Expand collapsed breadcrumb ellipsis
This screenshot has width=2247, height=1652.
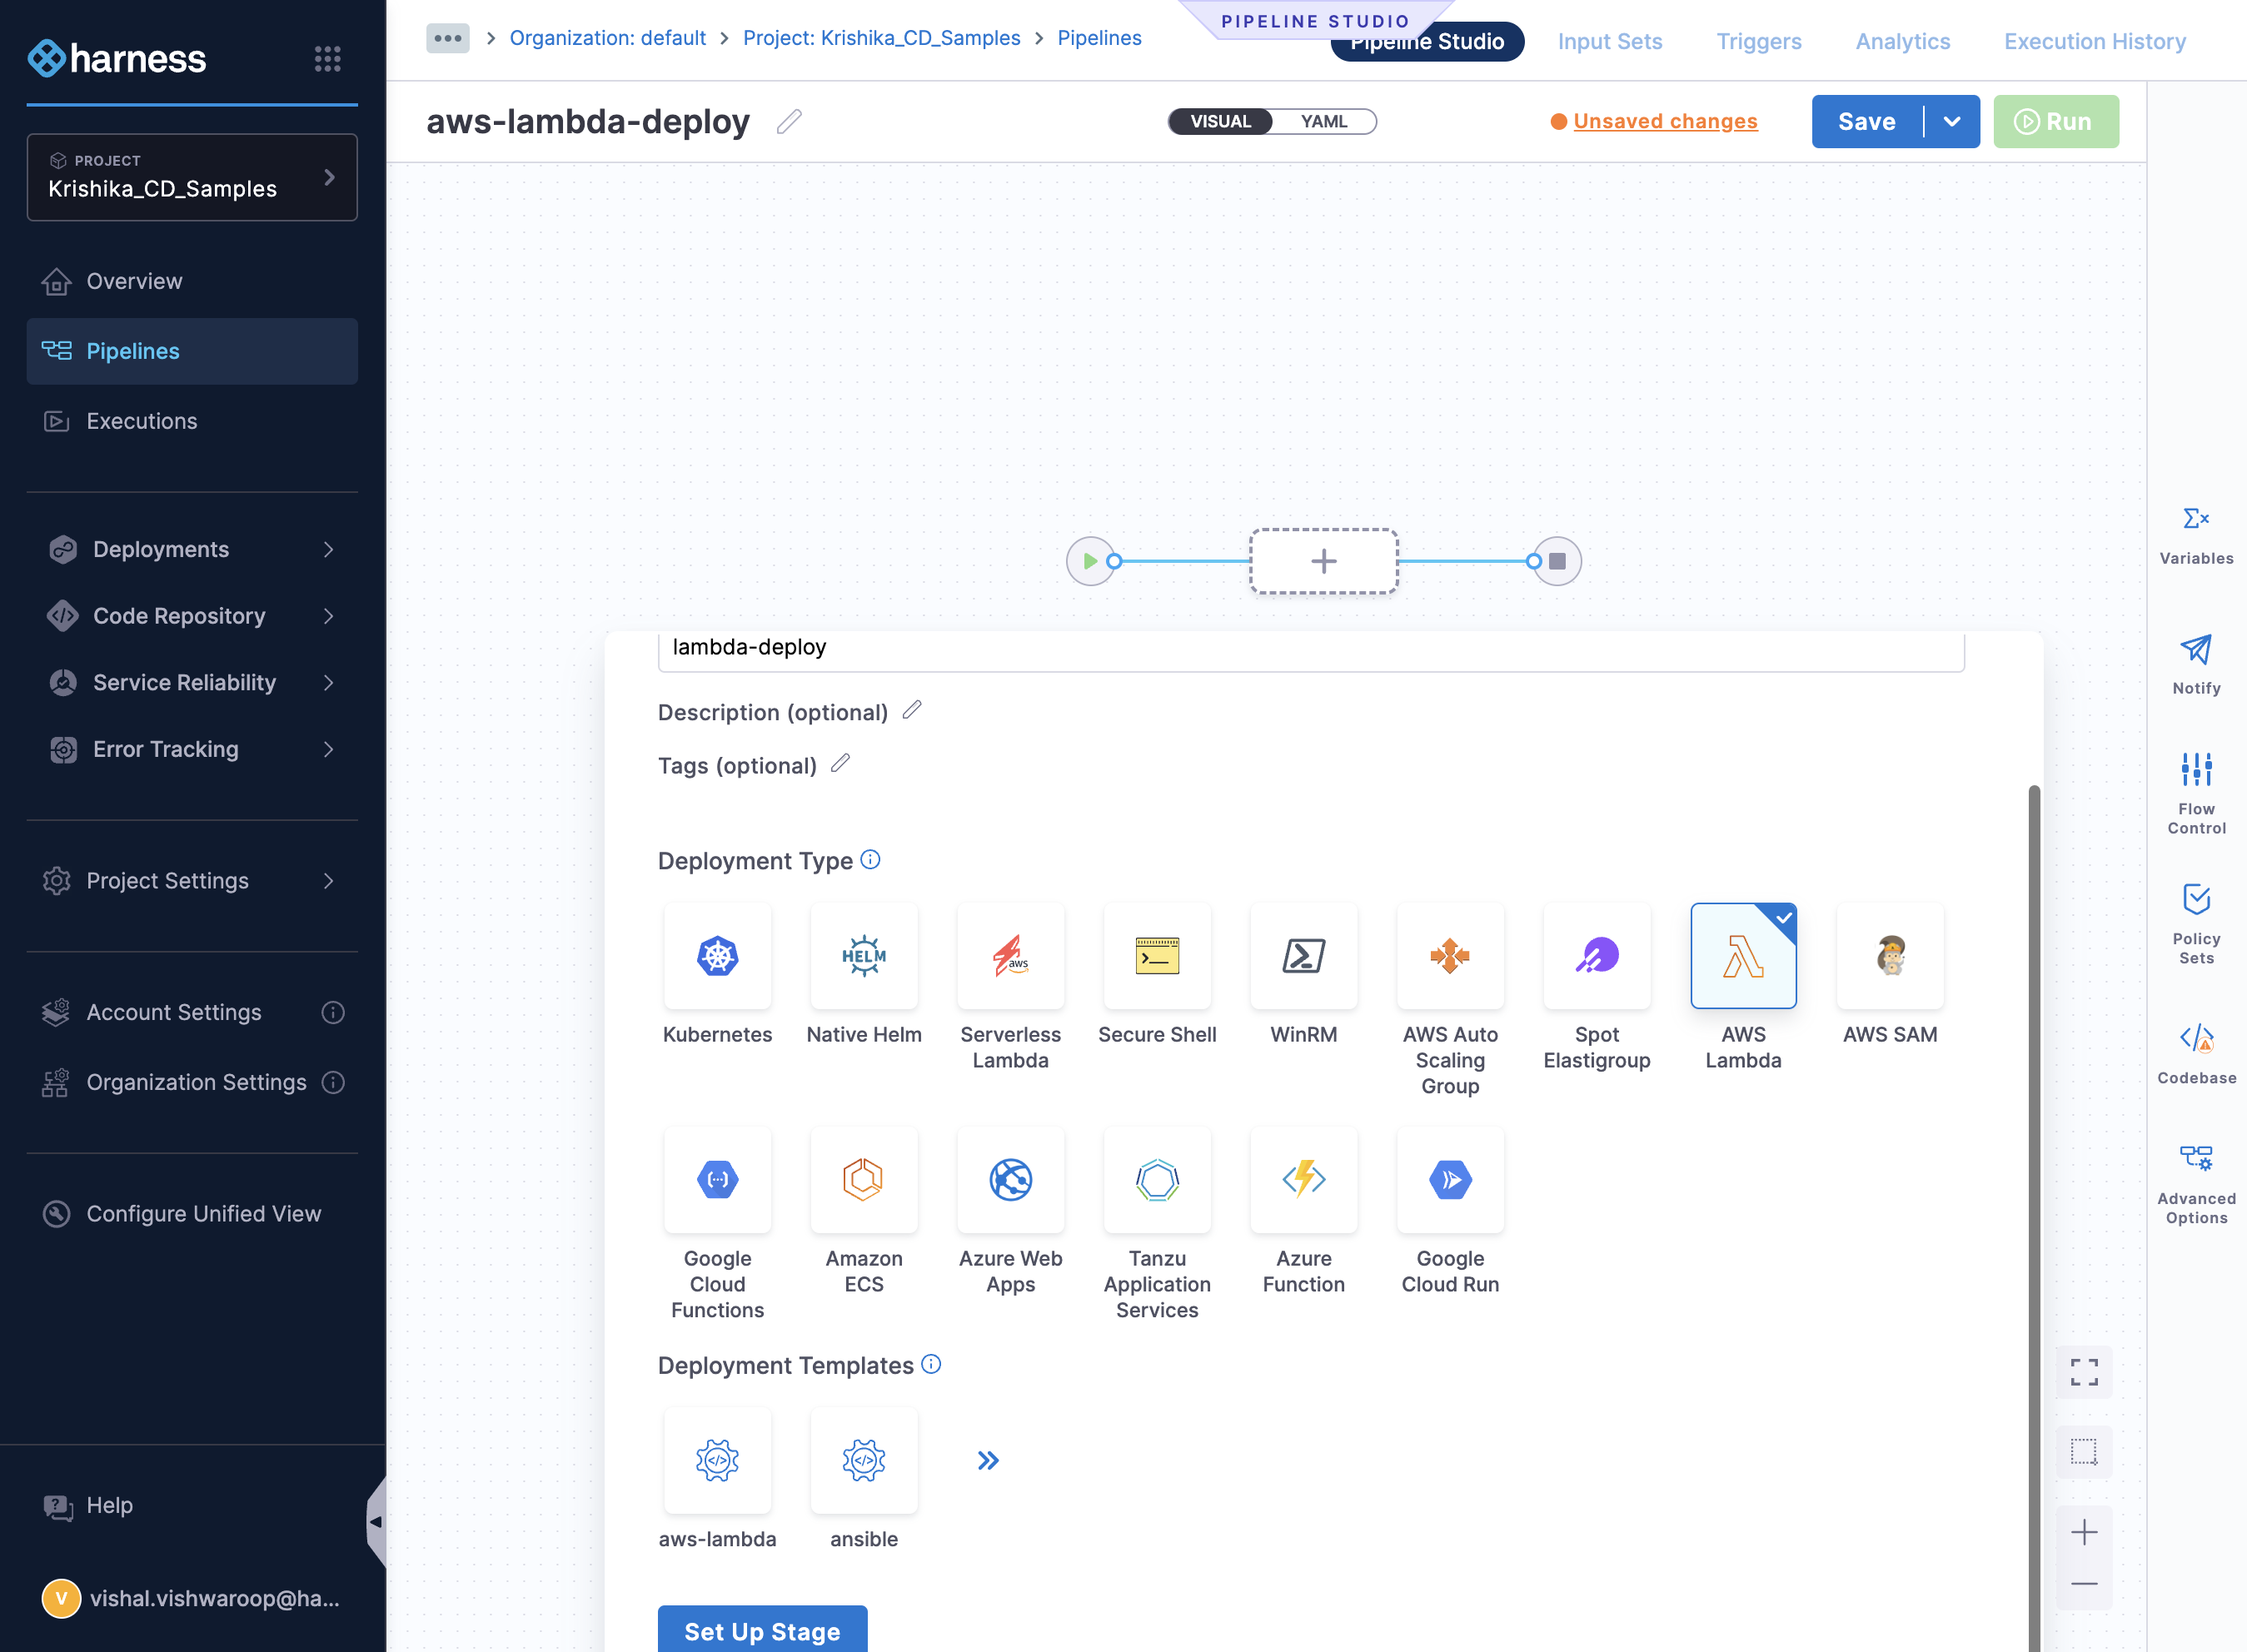point(447,38)
